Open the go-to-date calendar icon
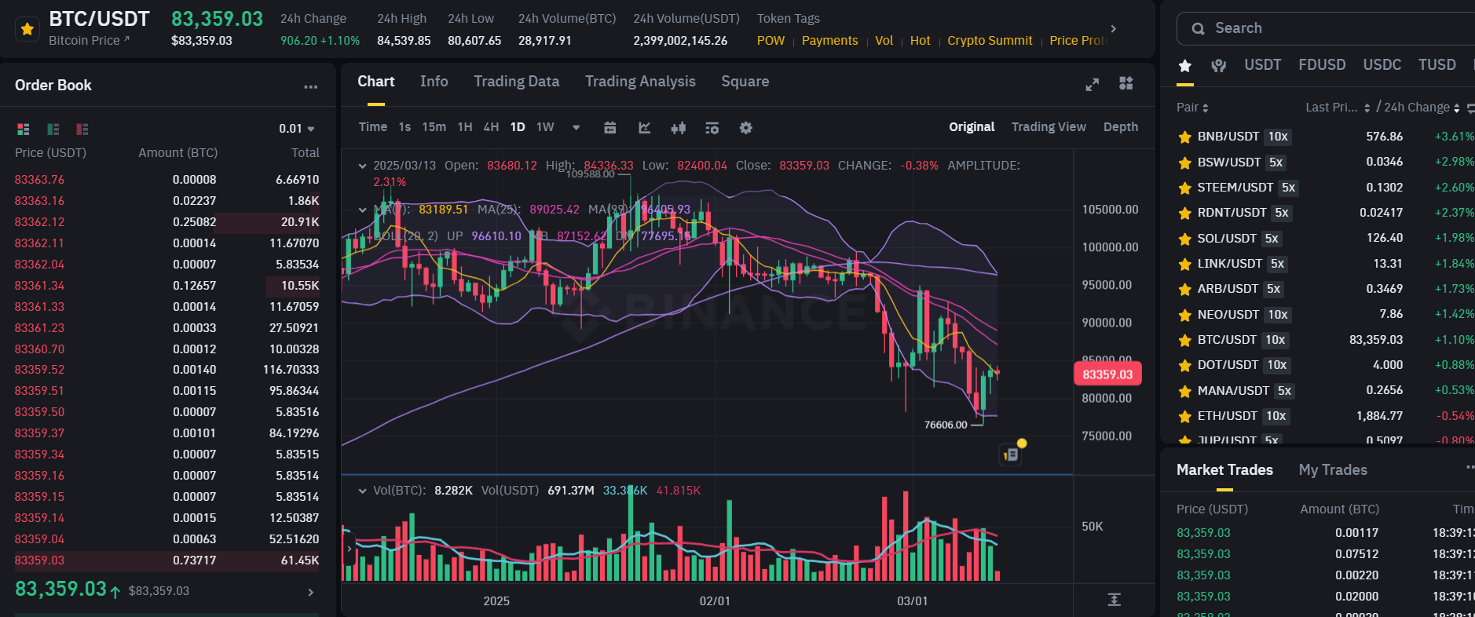 [x=610, y=128]
